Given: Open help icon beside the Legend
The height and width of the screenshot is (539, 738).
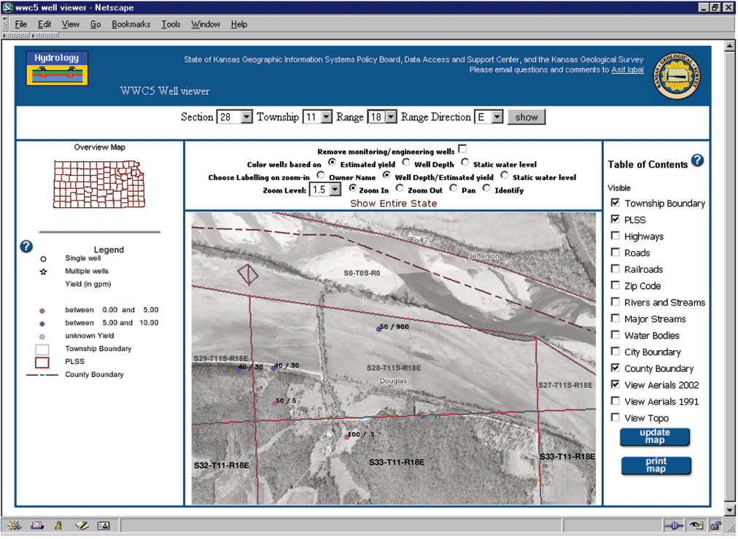Looking at the screenshot, I should (26, 246).
